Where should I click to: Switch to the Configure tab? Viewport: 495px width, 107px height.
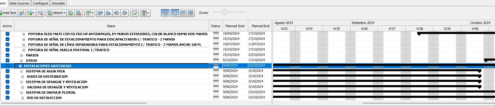pos(41,3)
